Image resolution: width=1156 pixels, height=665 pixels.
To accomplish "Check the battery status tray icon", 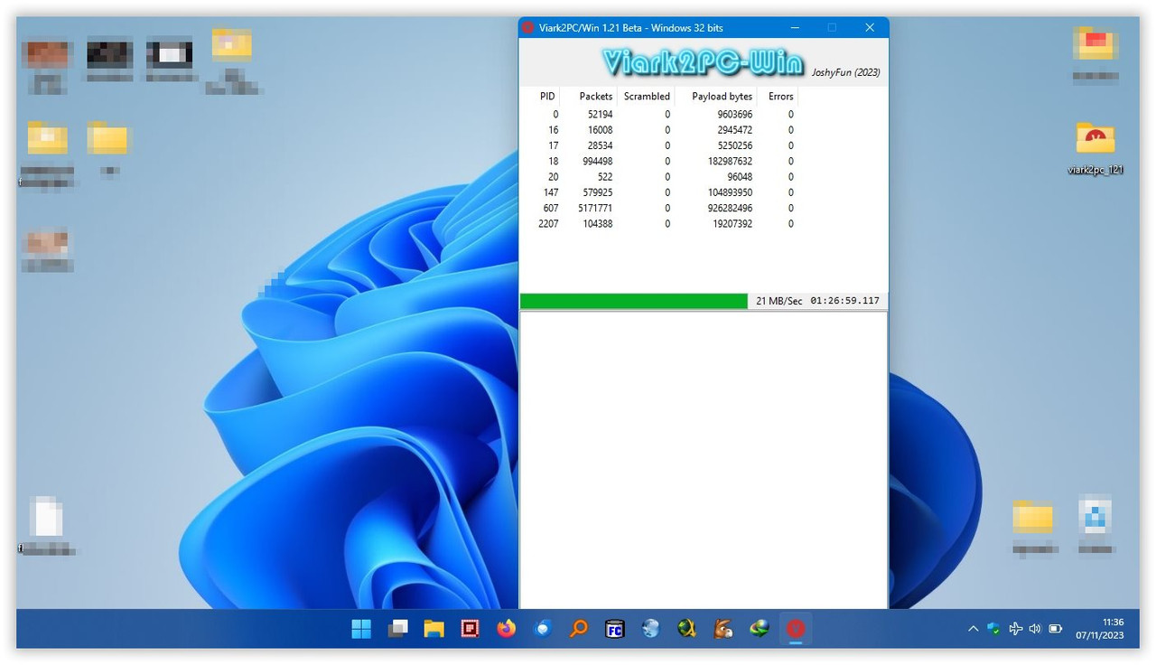I will pos(1055,629).
